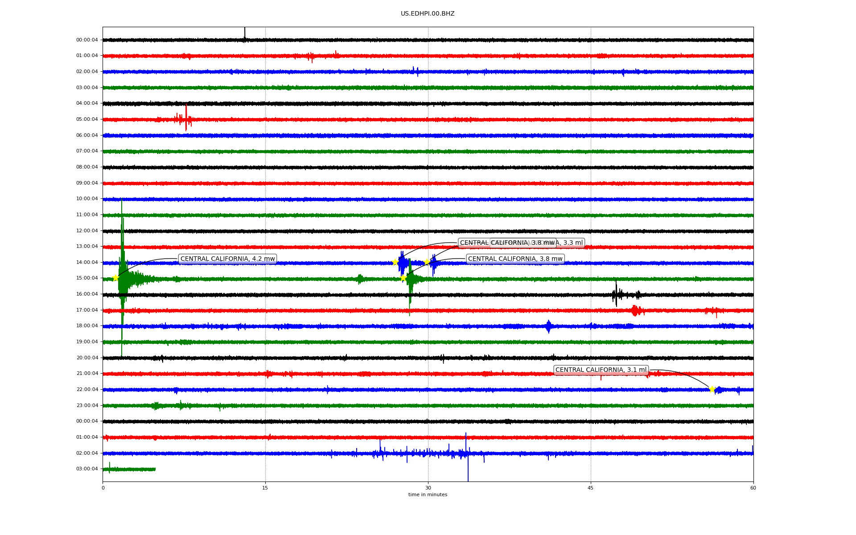This screenshot has height=535, width=856.
Task: Click the short green trace on the final row
Action: click(x=129, y=469)
